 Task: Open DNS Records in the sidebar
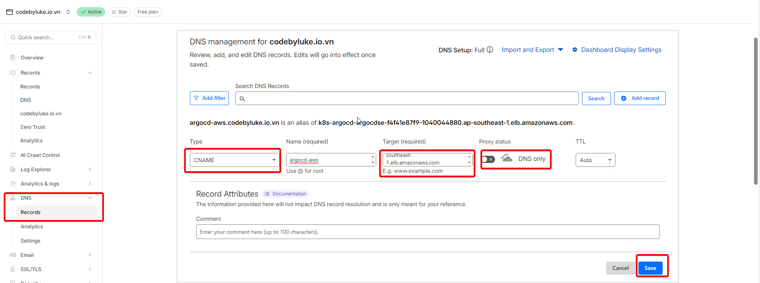tap(31, 212)
